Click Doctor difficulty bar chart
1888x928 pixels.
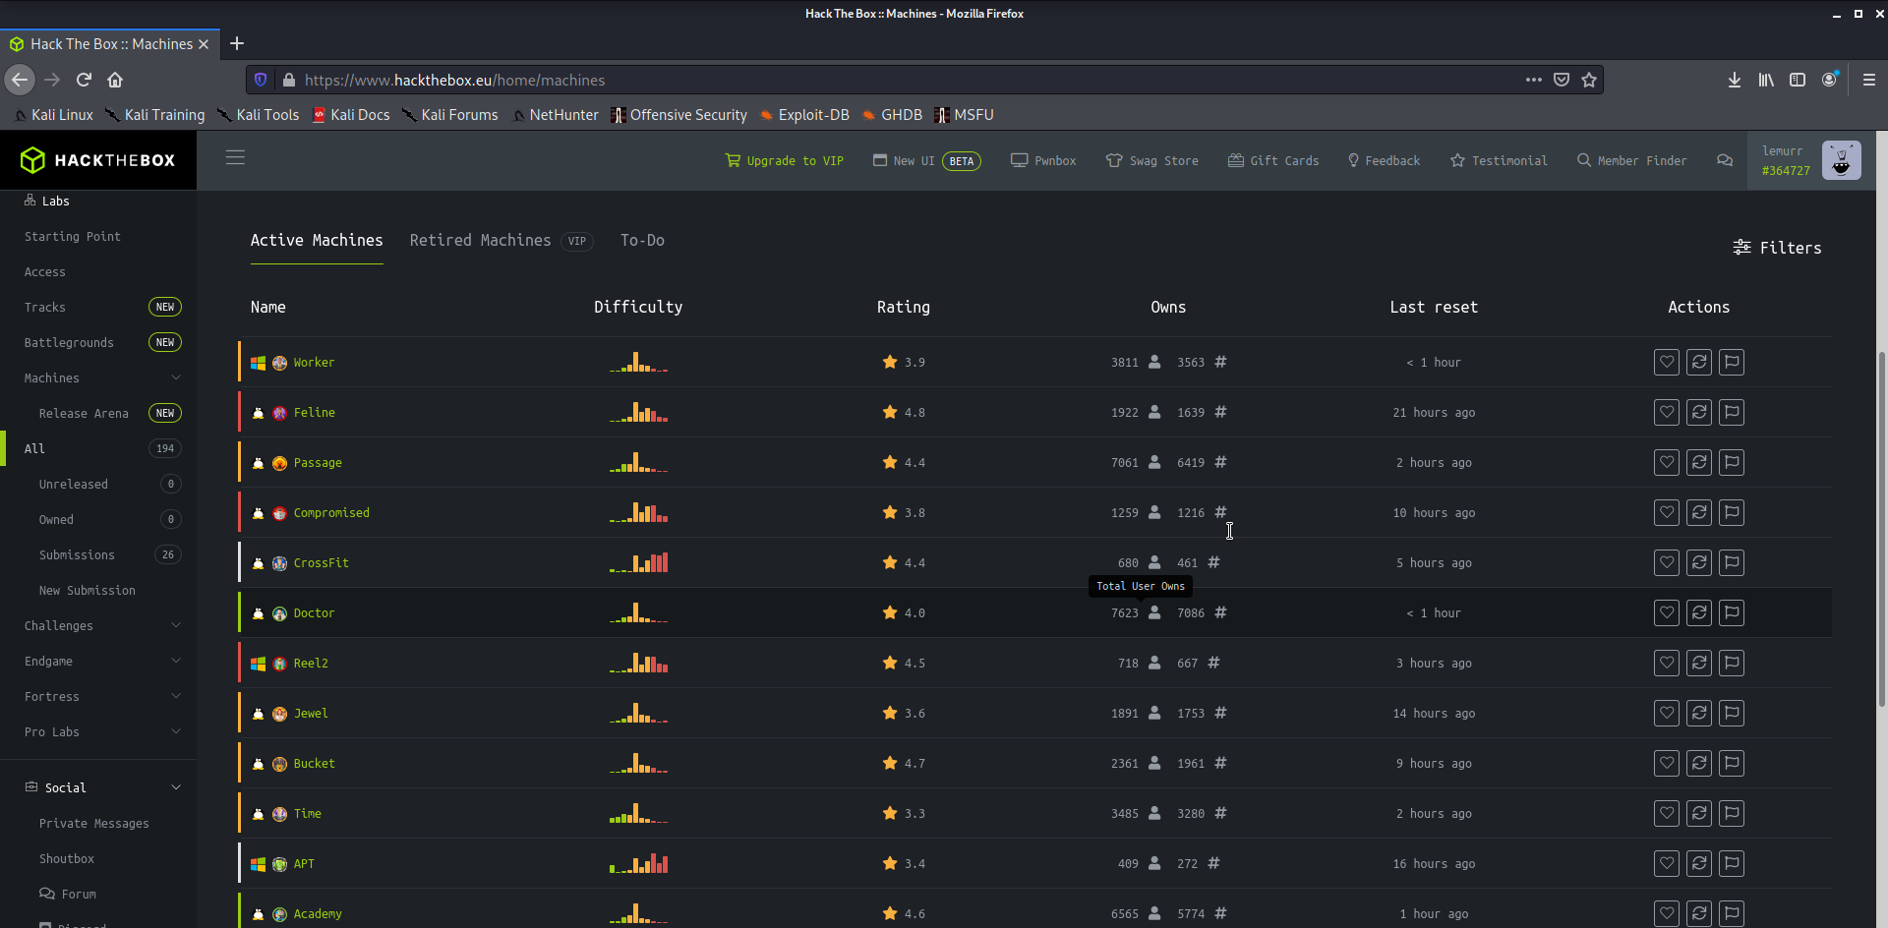[638, 612]
